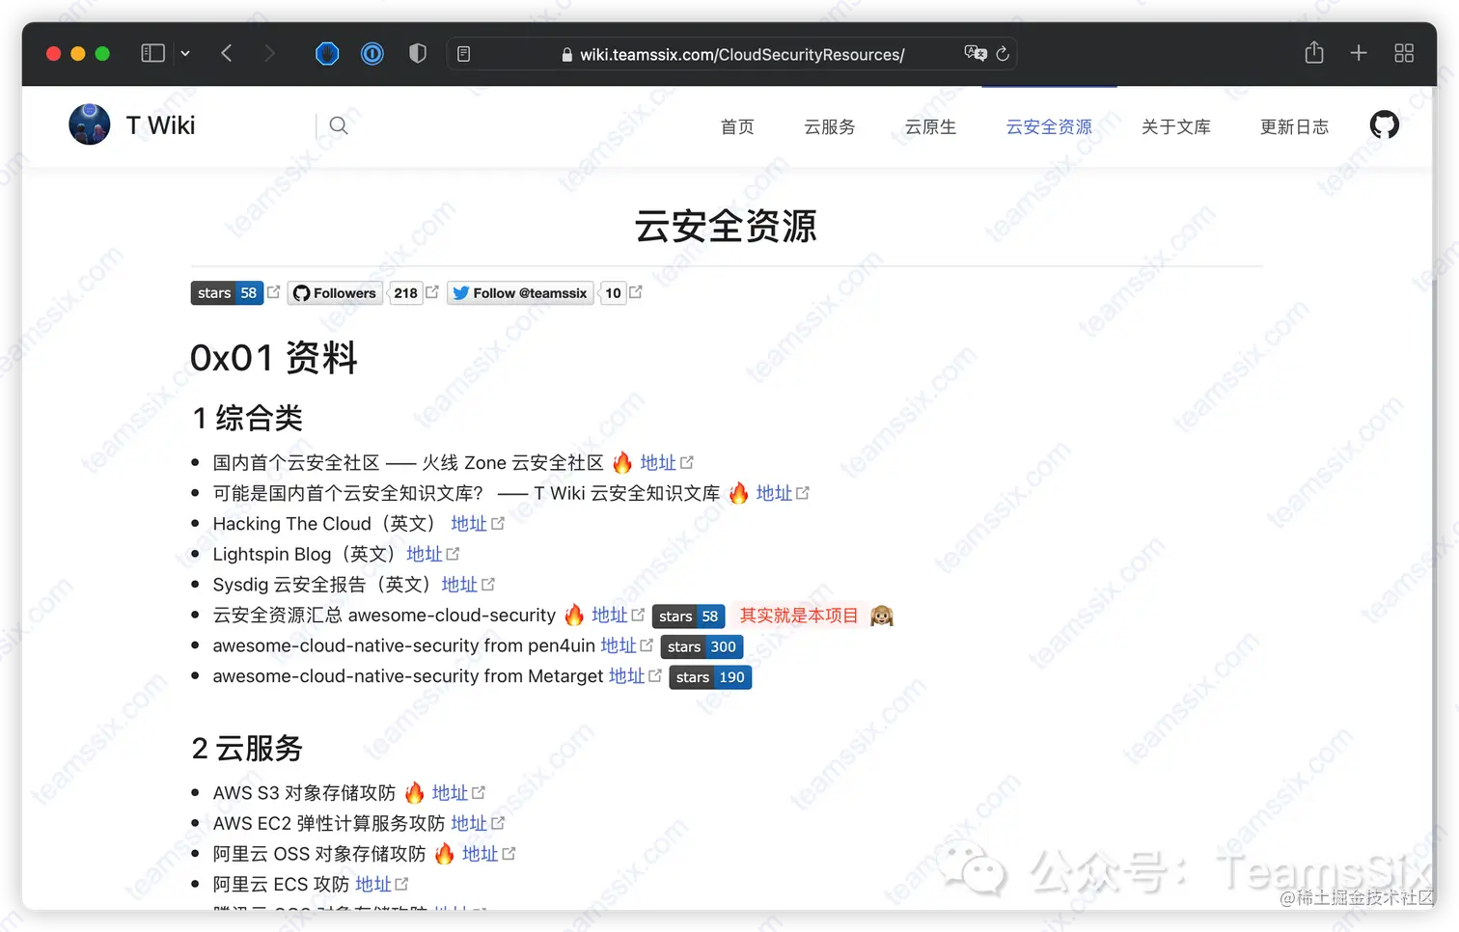Click the address bar showing wiki.teamssix.com
This screenshot has width=1459, height=932.
click(731, 54)
